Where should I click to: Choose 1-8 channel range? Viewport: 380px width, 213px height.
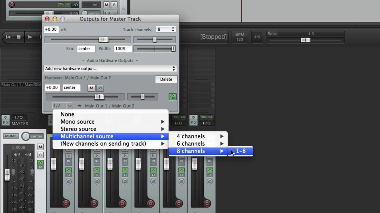coord(240,151)
